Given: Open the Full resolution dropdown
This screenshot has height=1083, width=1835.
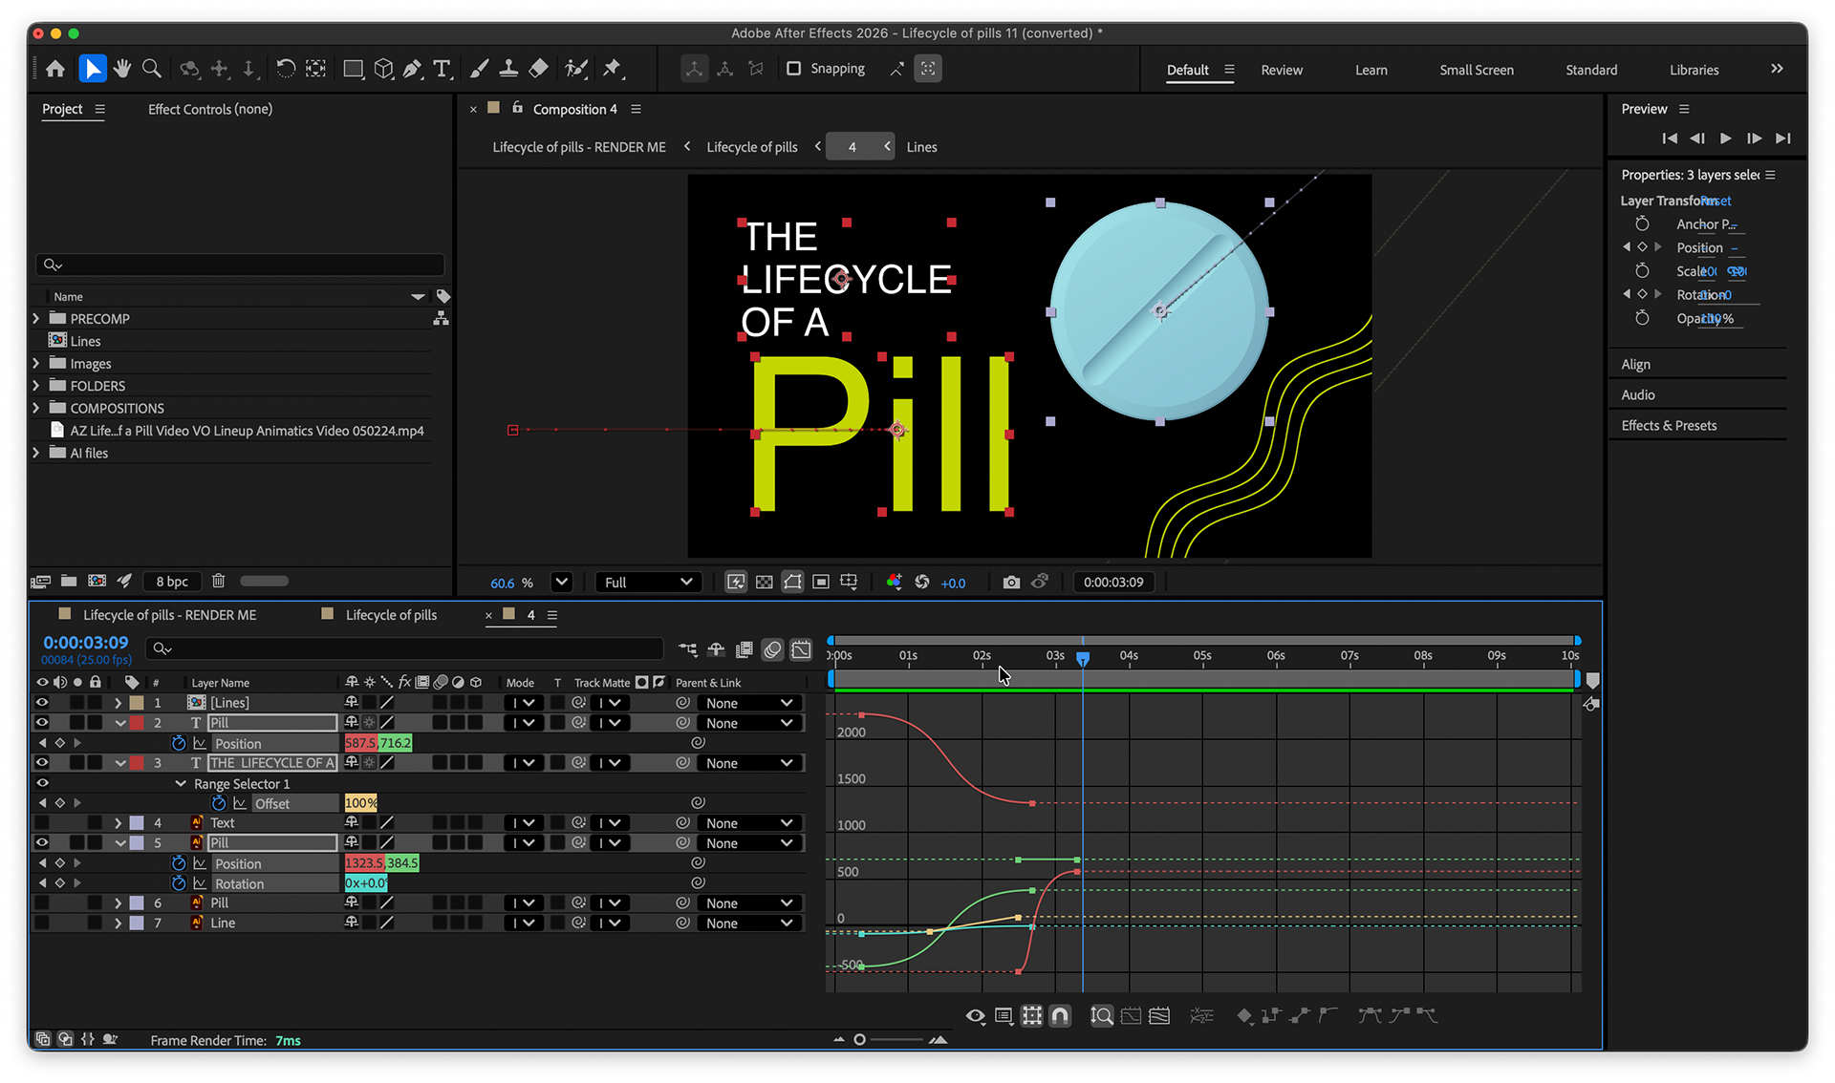Looking at the screenshot, I should click(x=648, y=582).
